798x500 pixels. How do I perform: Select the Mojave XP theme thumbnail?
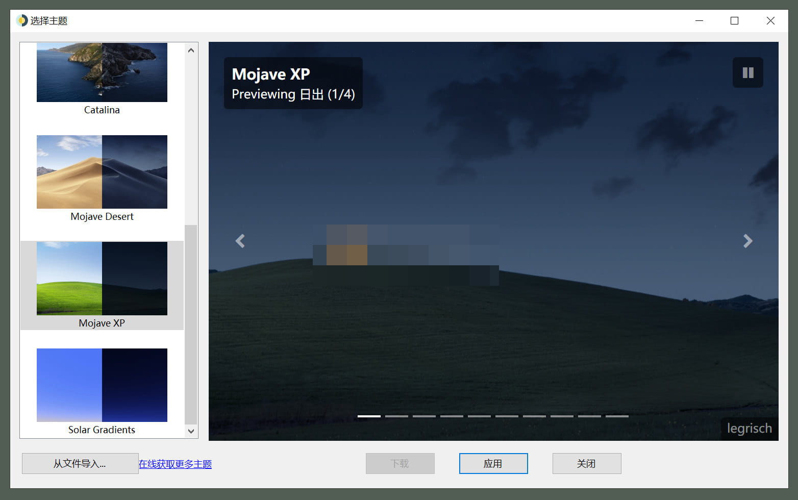point(102,279)
